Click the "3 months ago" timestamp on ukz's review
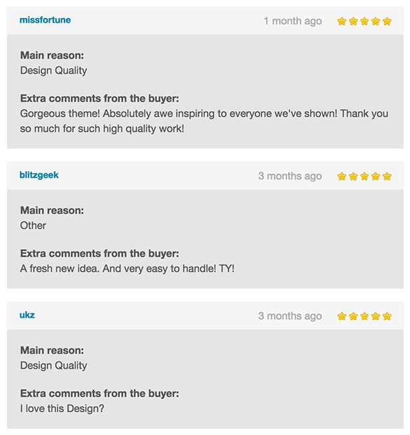 290,316
